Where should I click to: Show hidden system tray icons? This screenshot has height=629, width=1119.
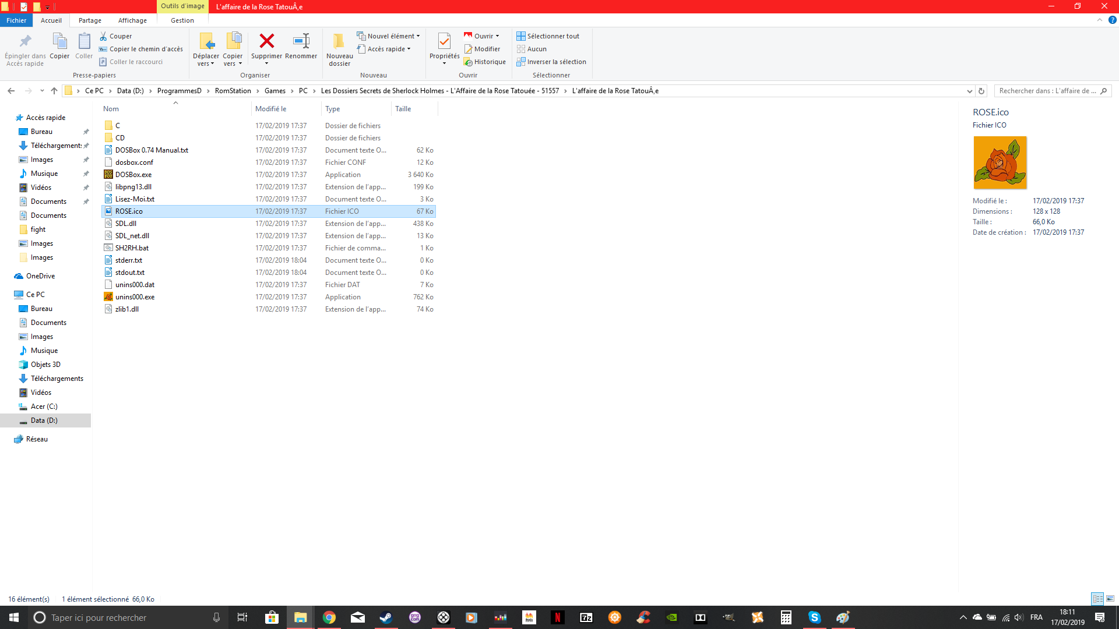pyautogui.click(x=963, y=617)
